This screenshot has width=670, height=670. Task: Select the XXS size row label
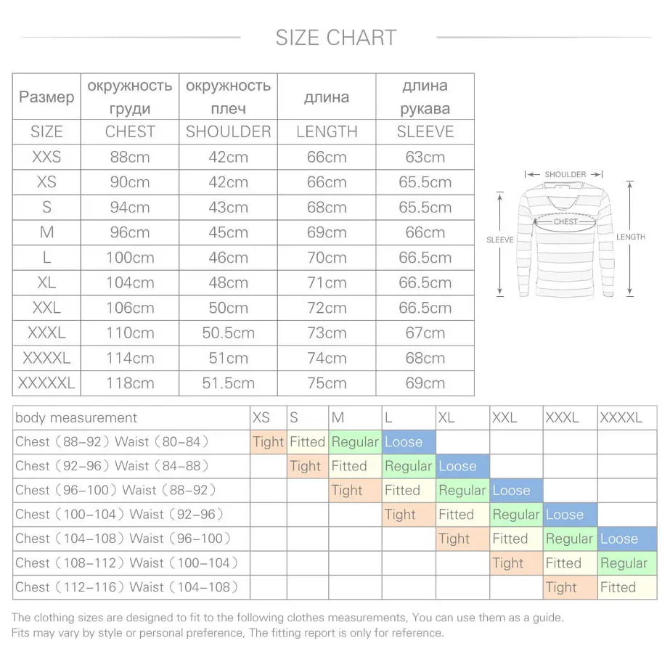[x=46, y=157]
